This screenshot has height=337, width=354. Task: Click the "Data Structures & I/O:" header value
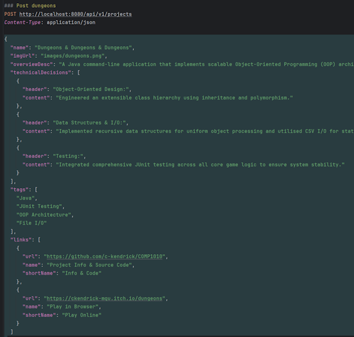[89, 123]
